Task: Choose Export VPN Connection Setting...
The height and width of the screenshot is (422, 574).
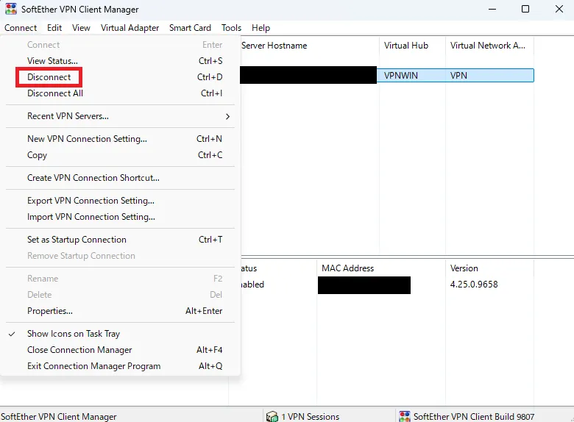Action: tap(121, 201)
